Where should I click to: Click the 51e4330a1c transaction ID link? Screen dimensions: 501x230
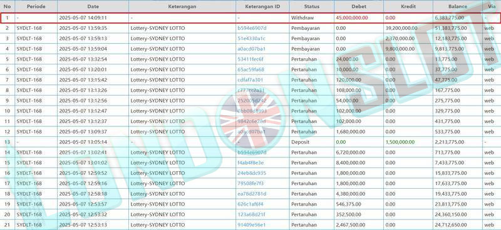[x=251, y=39]
